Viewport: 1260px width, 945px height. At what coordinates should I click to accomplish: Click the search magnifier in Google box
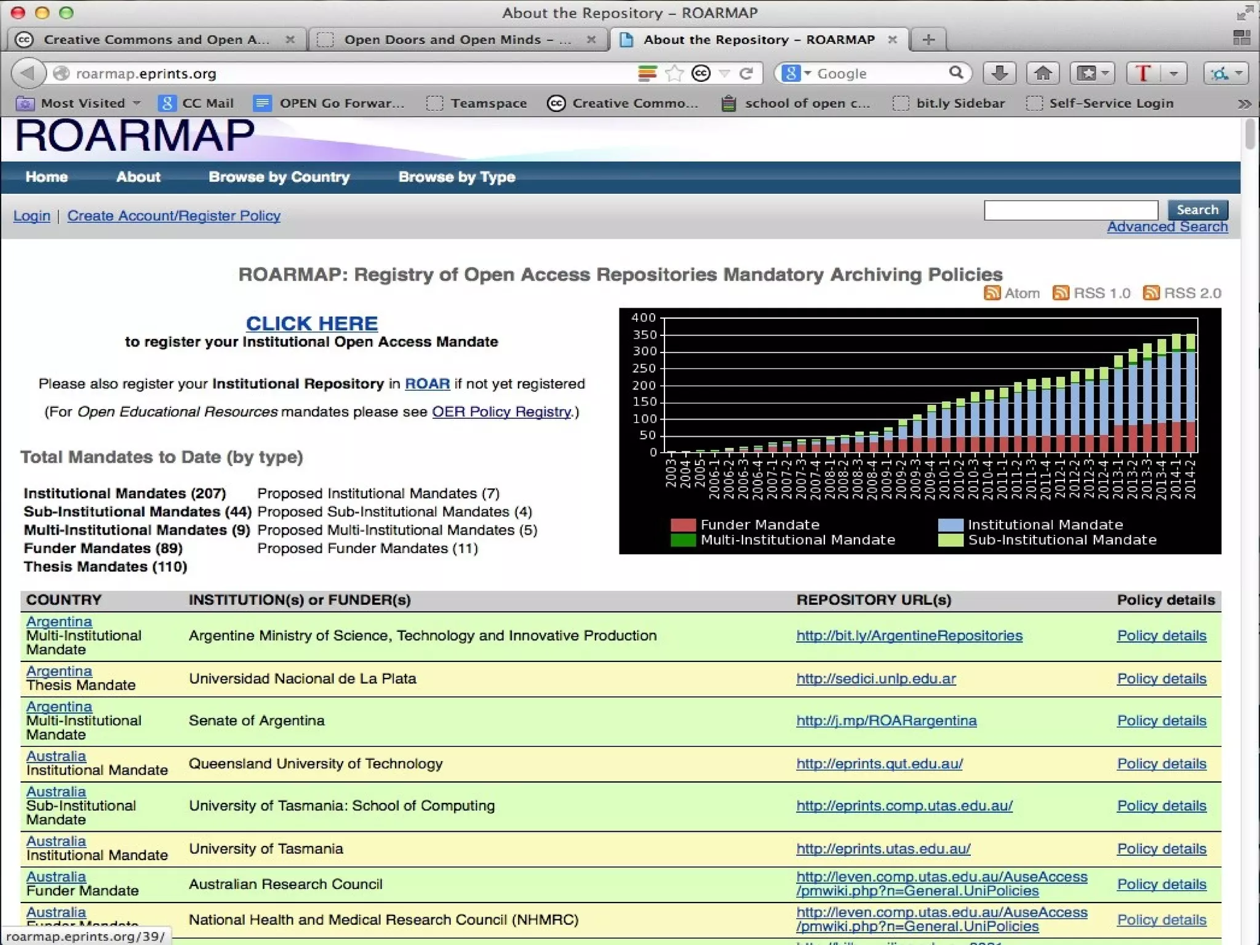[955, 73]
